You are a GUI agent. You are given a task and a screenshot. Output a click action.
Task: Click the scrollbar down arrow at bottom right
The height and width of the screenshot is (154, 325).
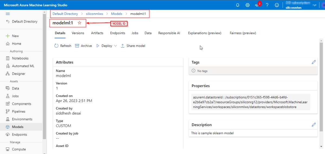pyautogui.click(x=321, y=146)
